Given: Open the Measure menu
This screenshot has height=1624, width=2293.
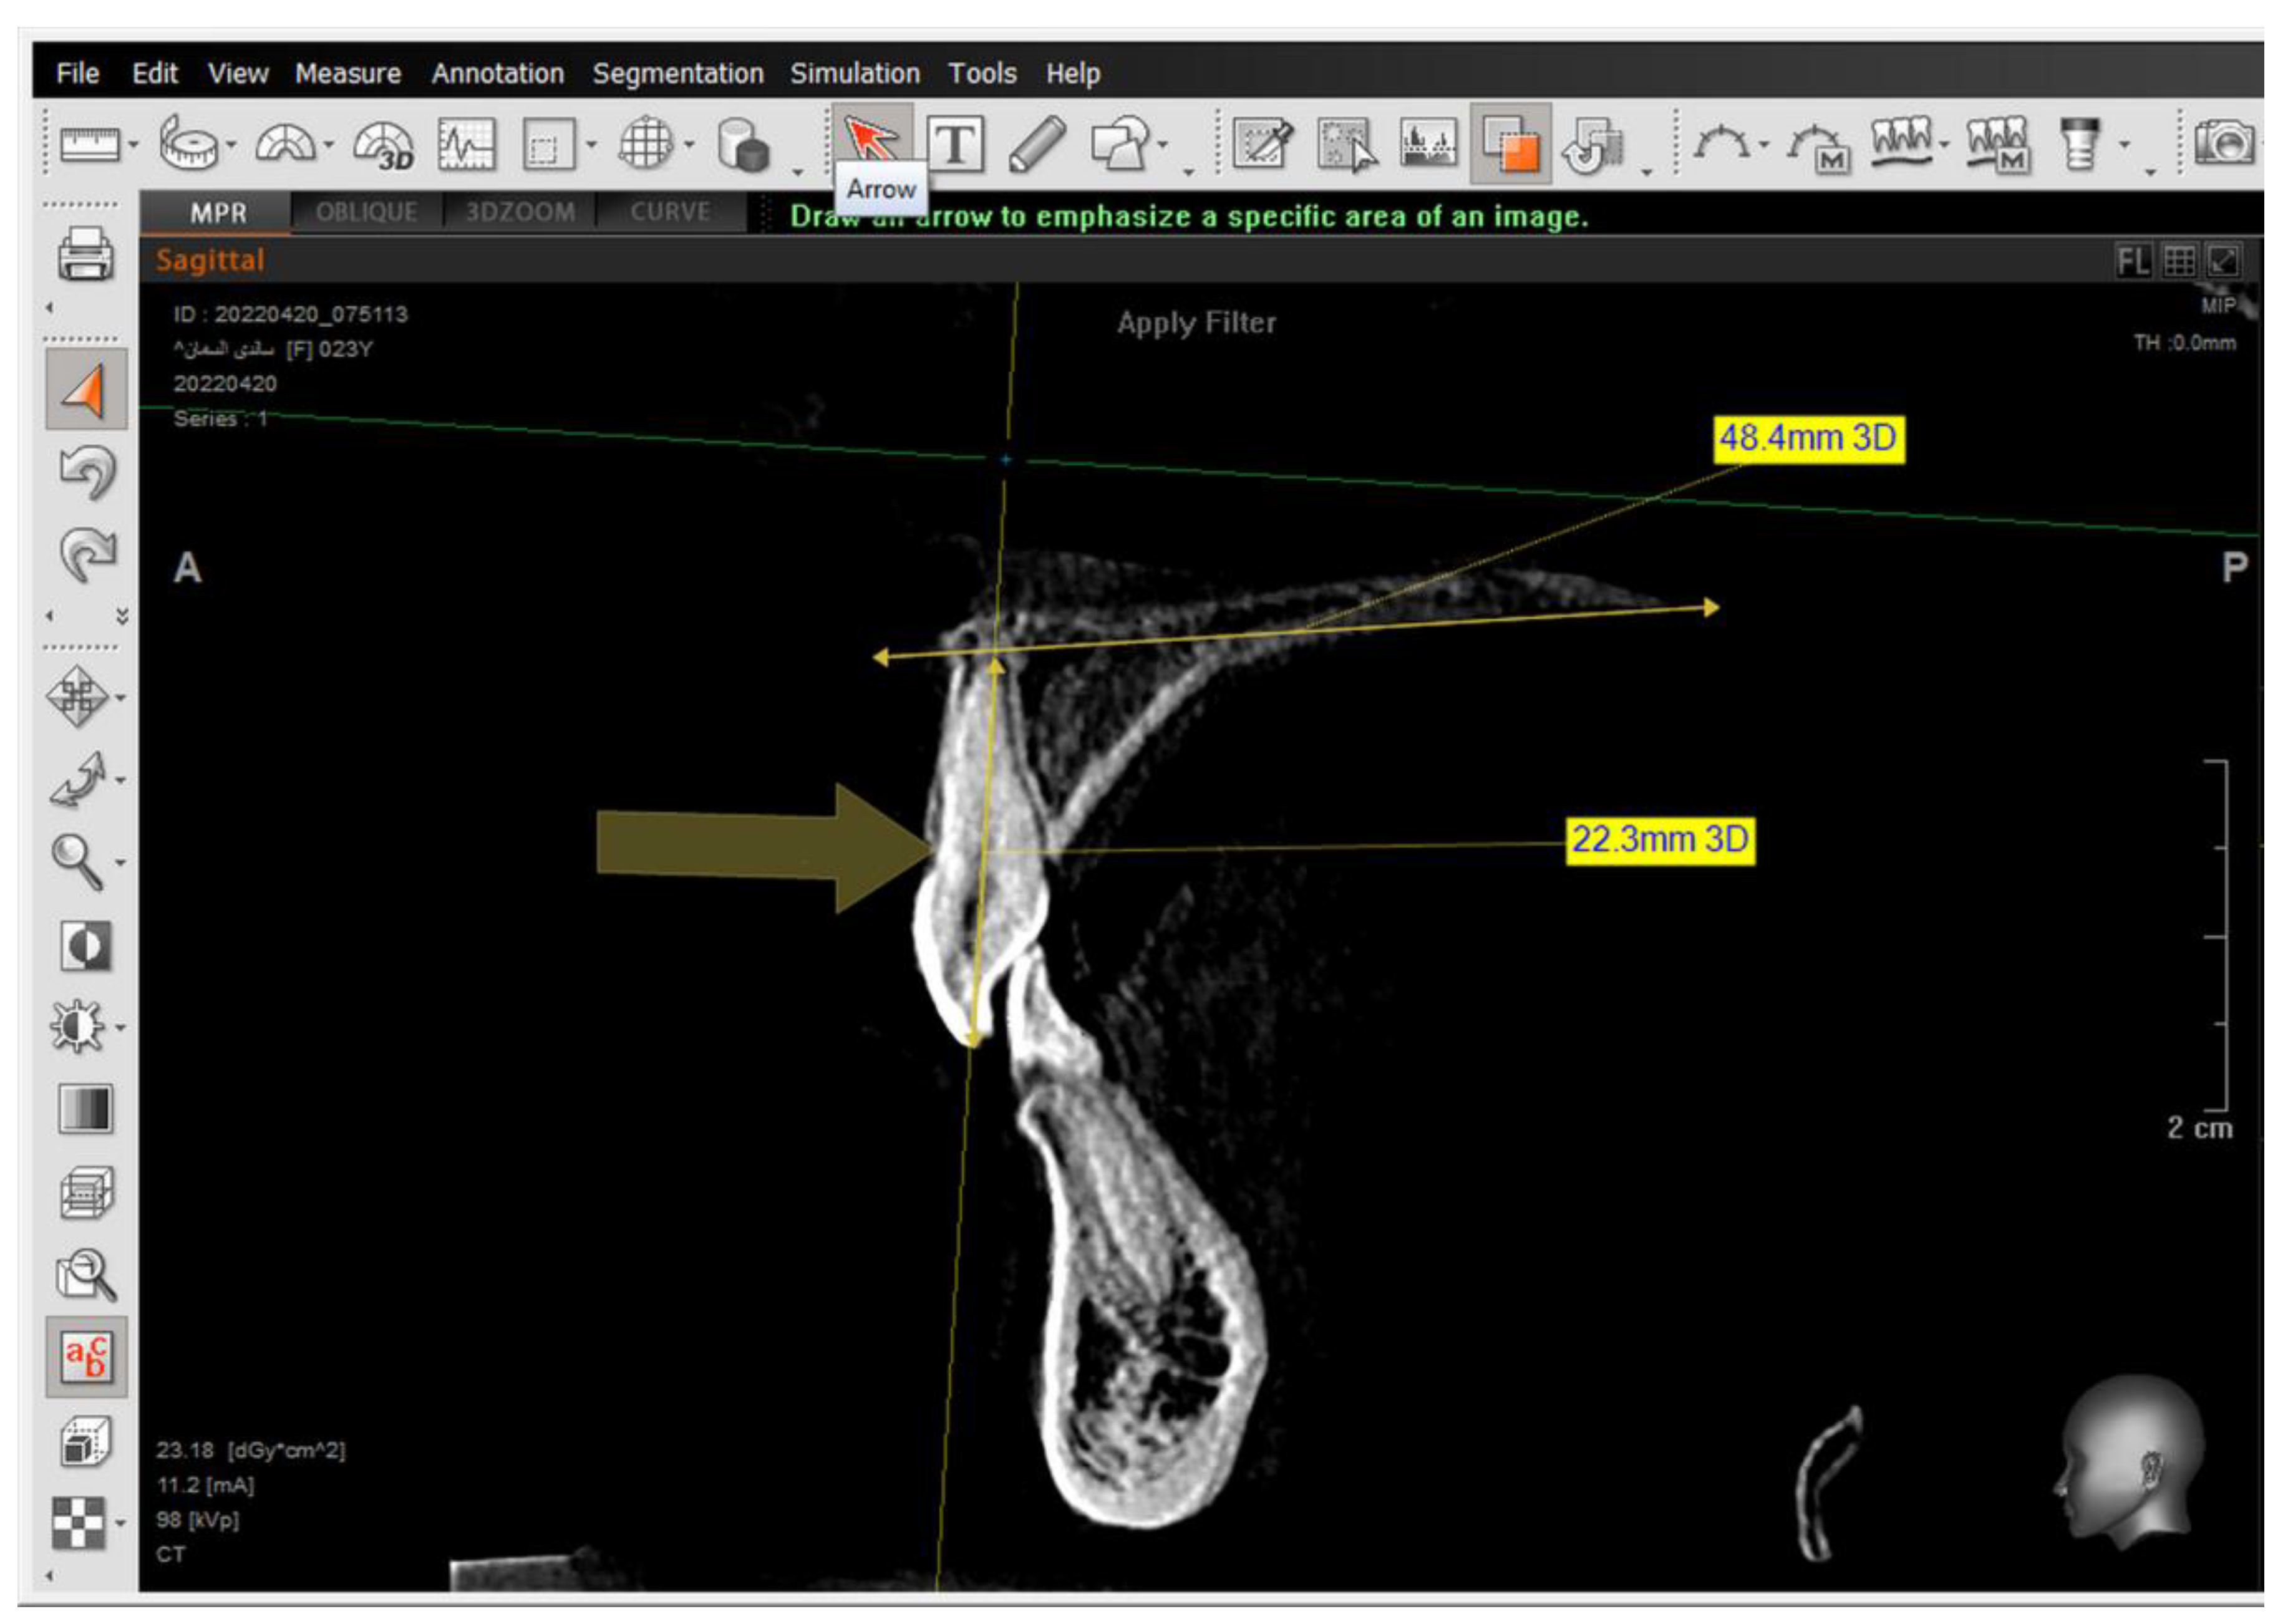Looking at the screenshot, I should [x=348, y=74].
